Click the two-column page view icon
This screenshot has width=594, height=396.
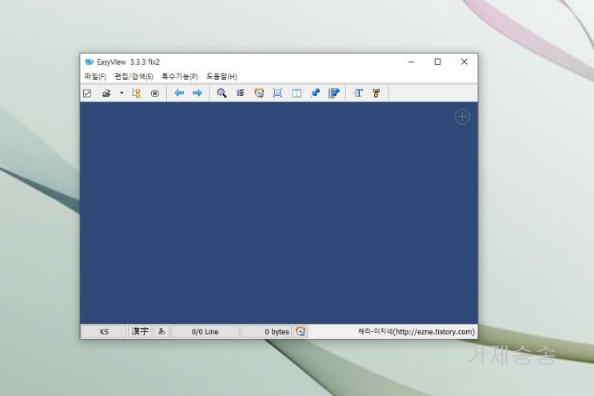point(297,94)
